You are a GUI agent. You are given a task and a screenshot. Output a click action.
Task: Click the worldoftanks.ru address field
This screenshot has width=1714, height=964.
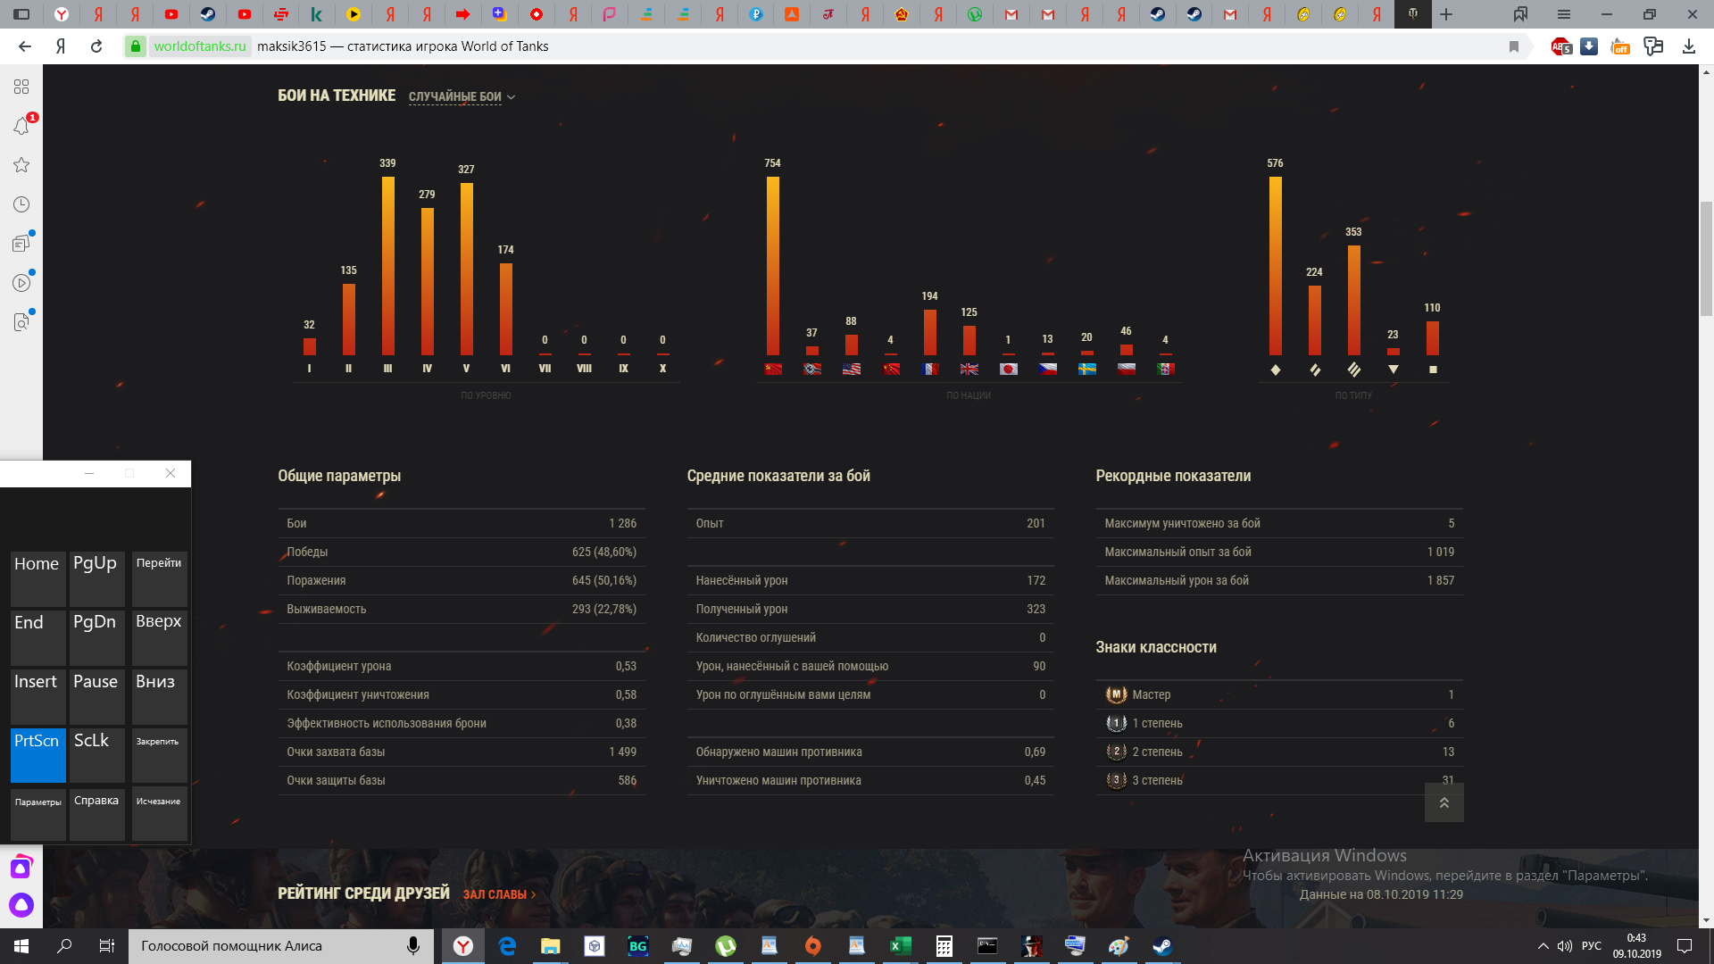click(x=199, y=46)
